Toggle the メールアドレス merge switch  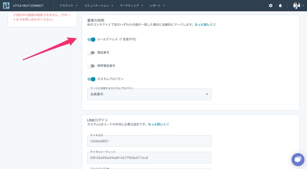coord(91,40)
